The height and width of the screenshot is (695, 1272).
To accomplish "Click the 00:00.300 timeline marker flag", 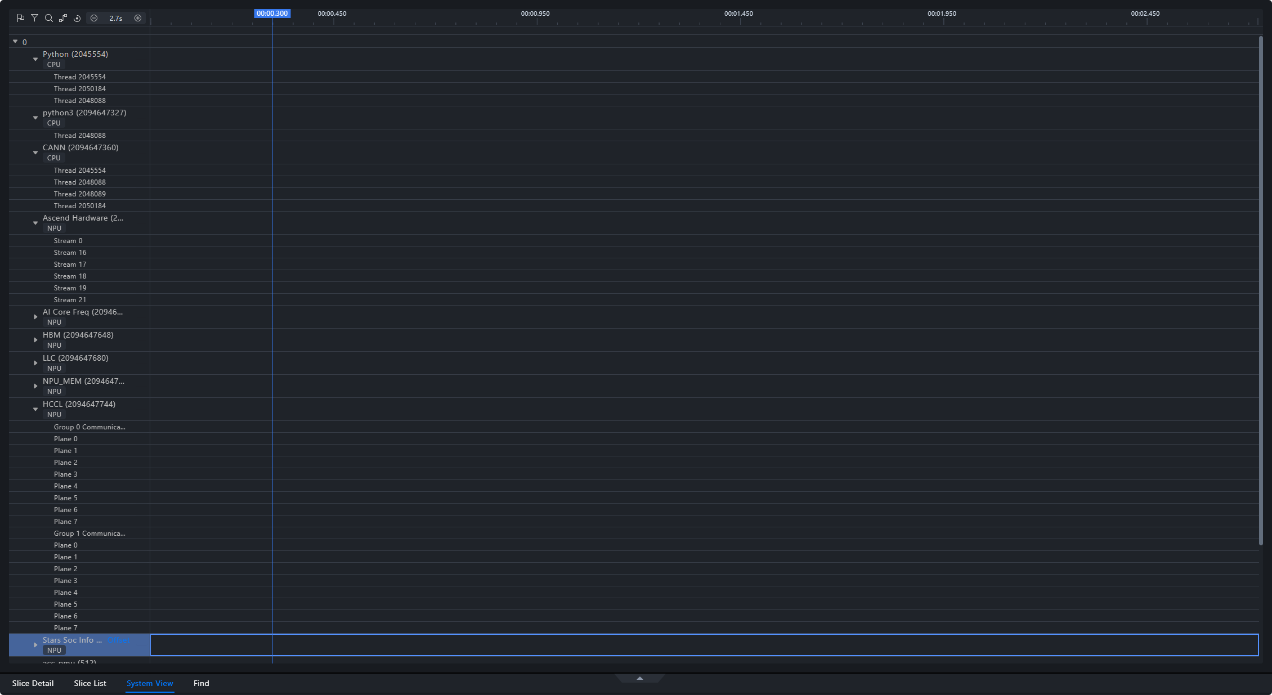I will 272,14.
